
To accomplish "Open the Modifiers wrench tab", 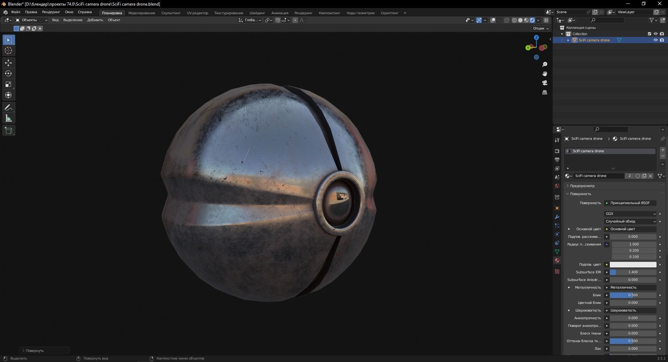I will (x=557, y=217).
